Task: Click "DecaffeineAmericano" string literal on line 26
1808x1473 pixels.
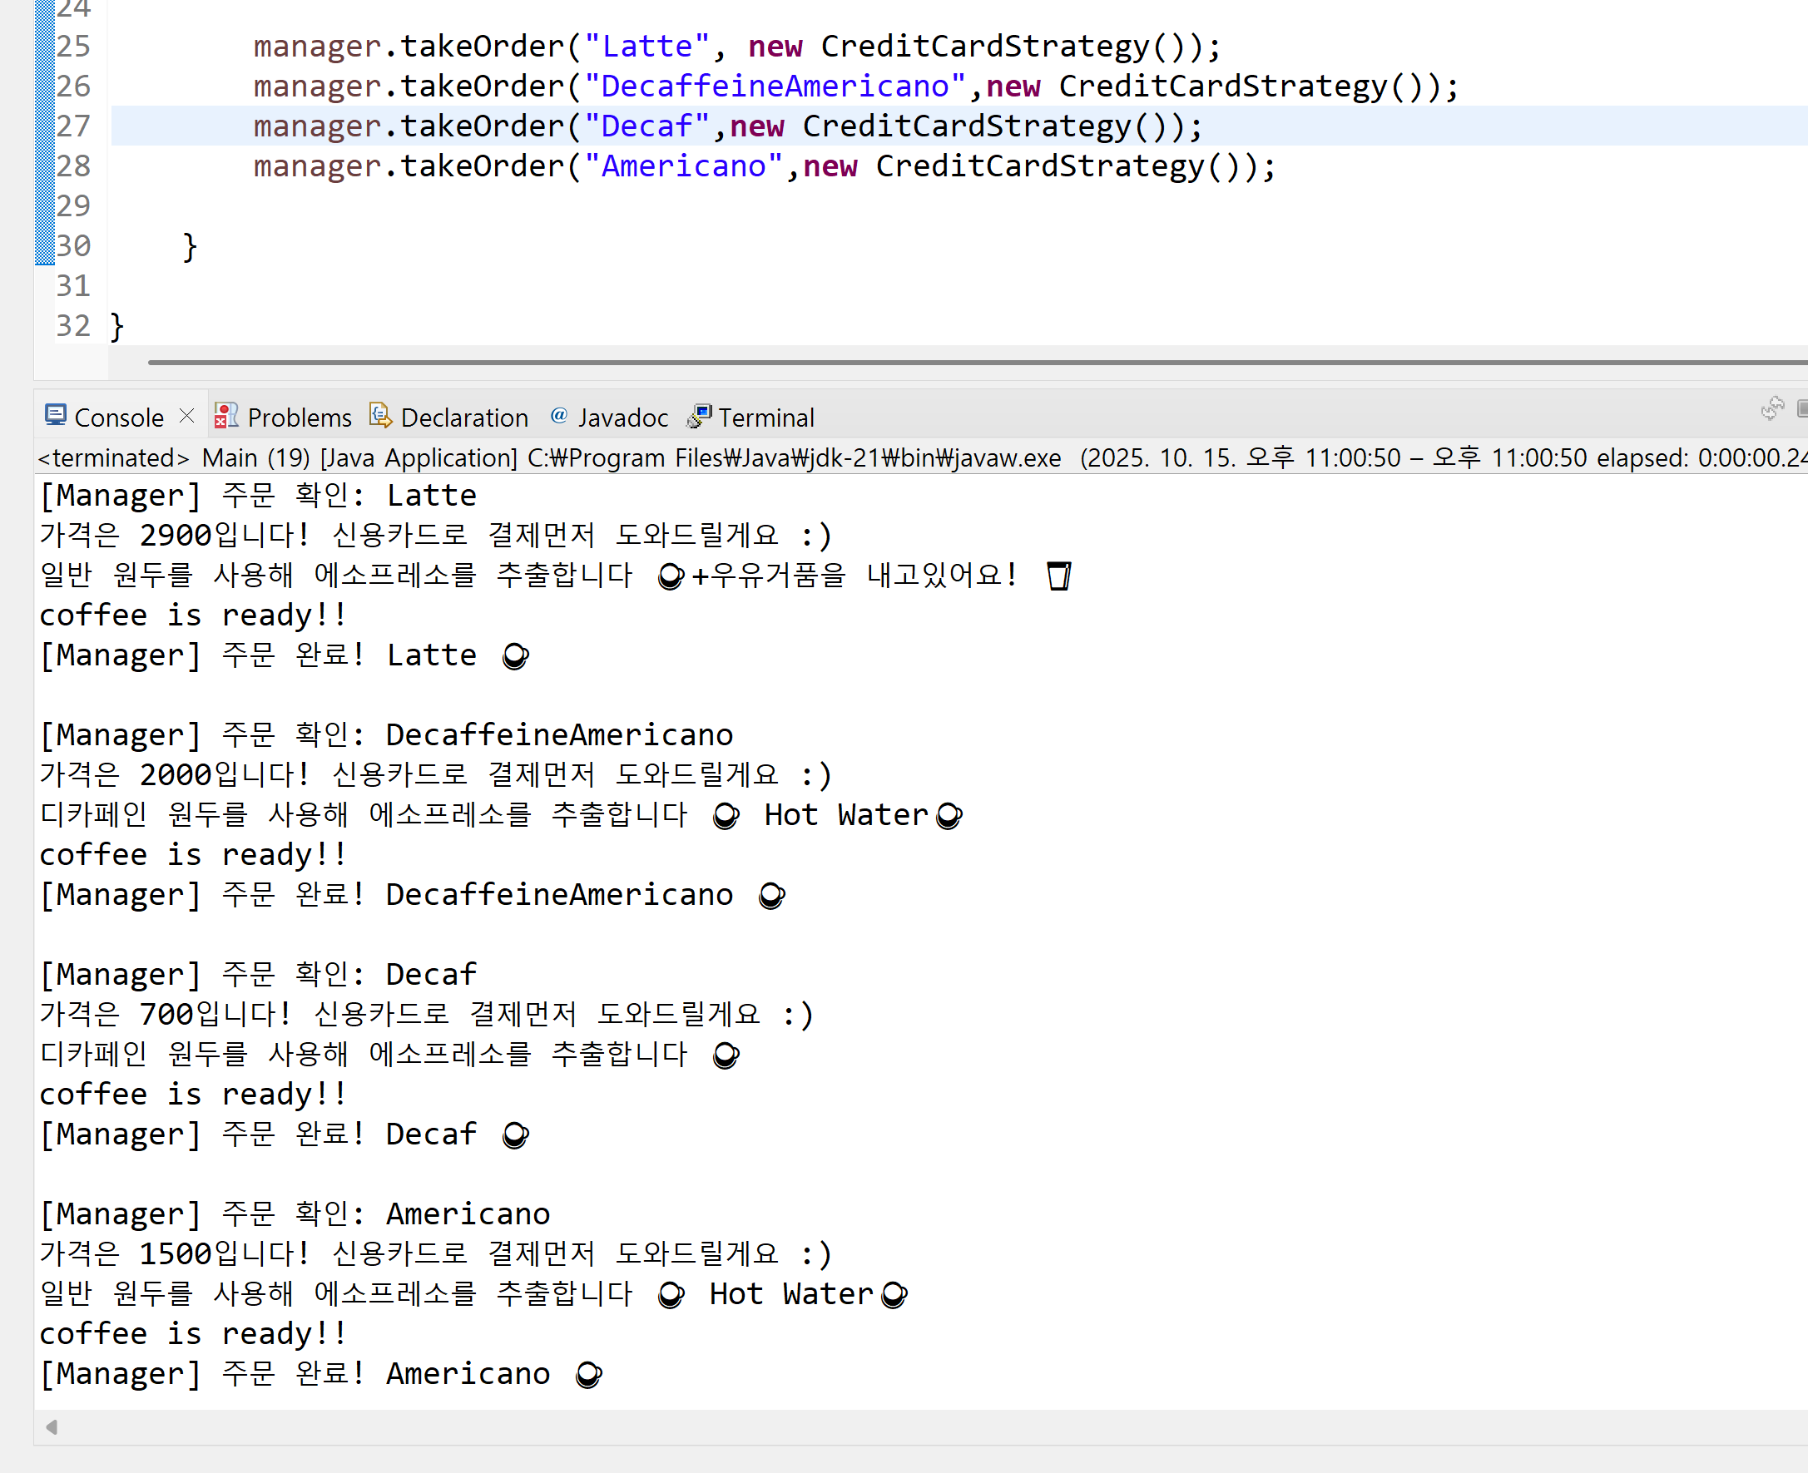Action: pos(774,87)
